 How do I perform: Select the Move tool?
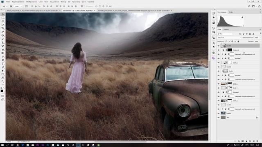coord(3,14)
